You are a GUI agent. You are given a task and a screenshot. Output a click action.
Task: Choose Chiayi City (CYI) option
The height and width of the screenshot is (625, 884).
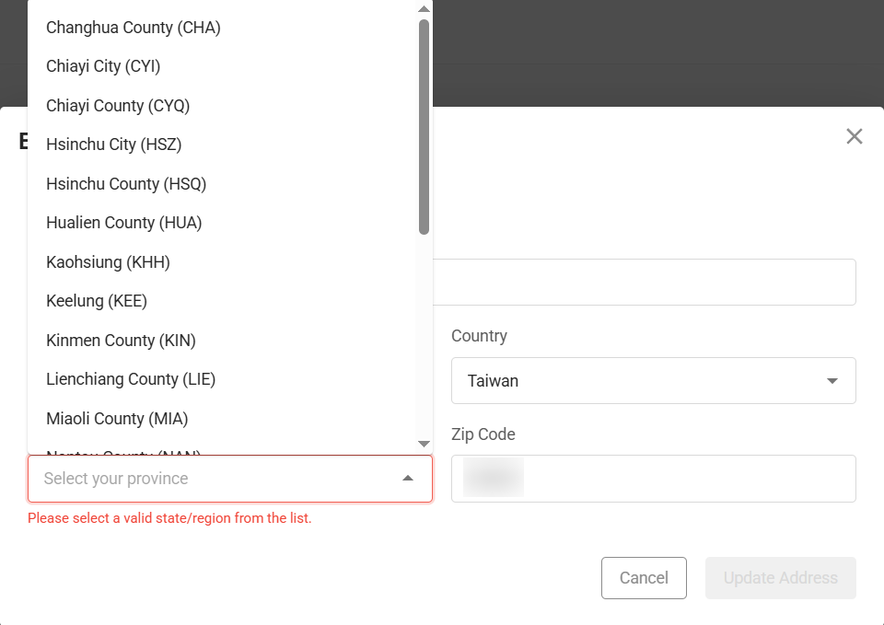point(103,66)
